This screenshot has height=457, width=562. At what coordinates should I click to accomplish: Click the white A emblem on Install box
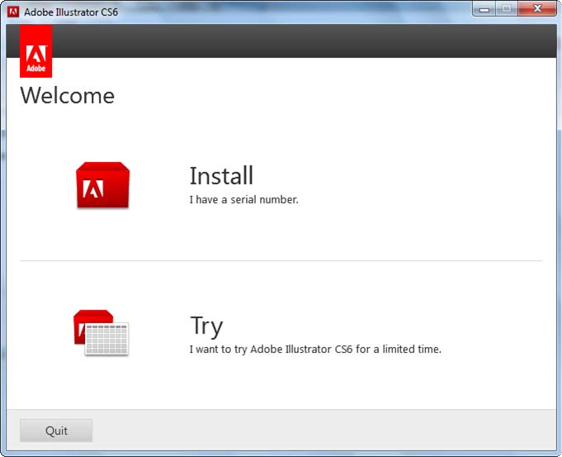94,188
